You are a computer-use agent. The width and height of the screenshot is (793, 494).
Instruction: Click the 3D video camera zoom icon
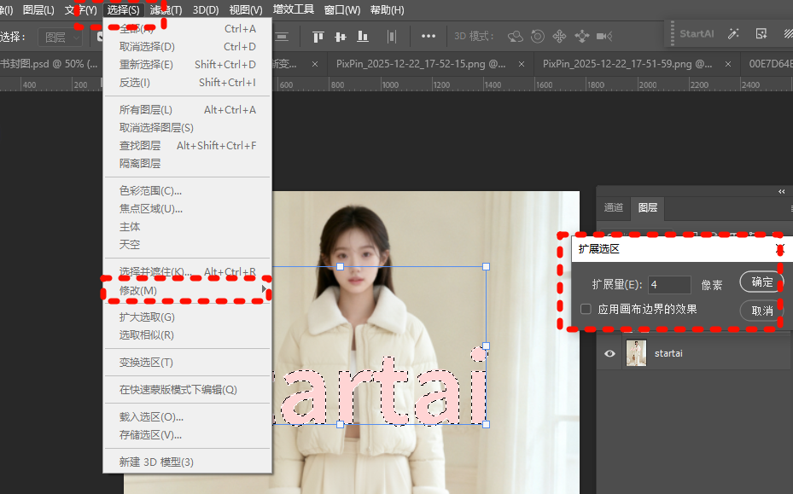(604, 37)
